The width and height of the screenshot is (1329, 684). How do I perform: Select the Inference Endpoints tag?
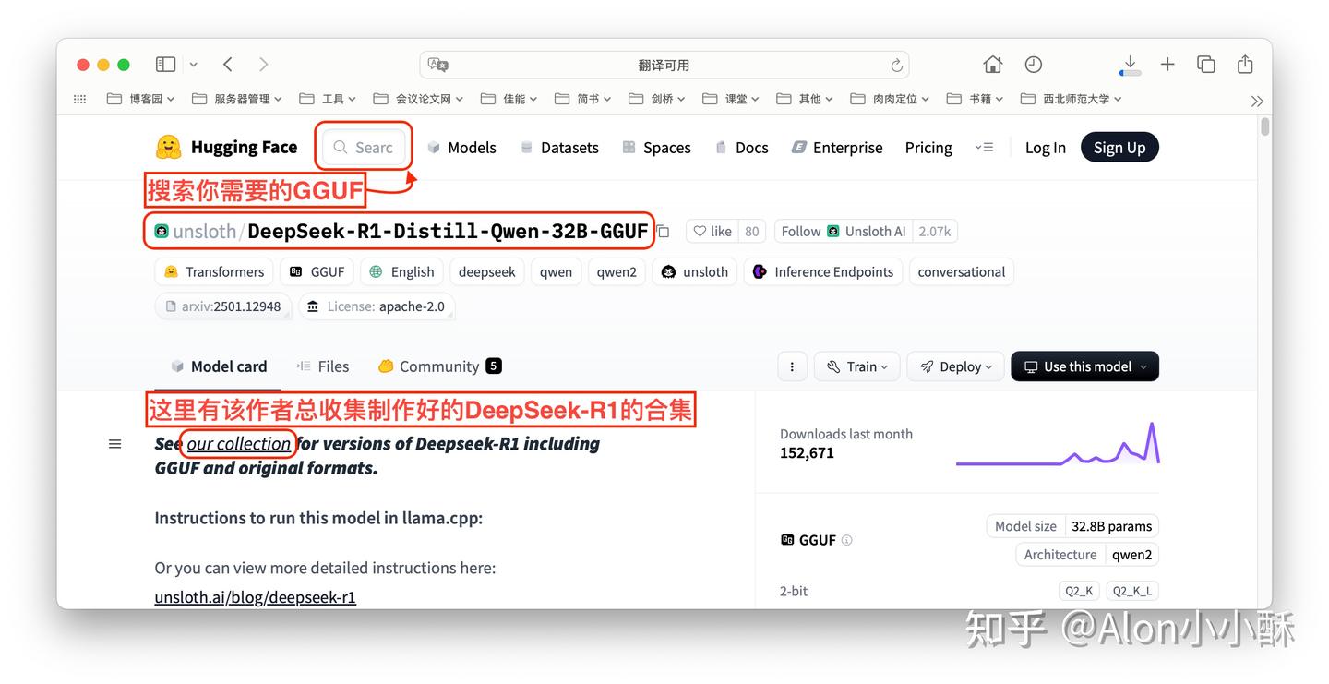[823, 271]
